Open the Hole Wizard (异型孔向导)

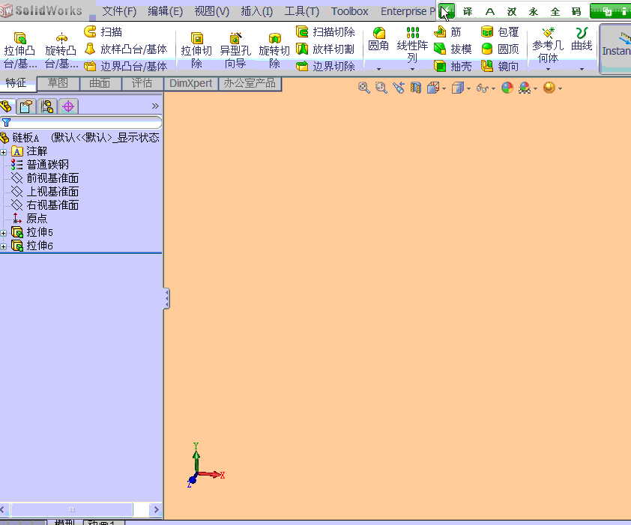point(235,50)
